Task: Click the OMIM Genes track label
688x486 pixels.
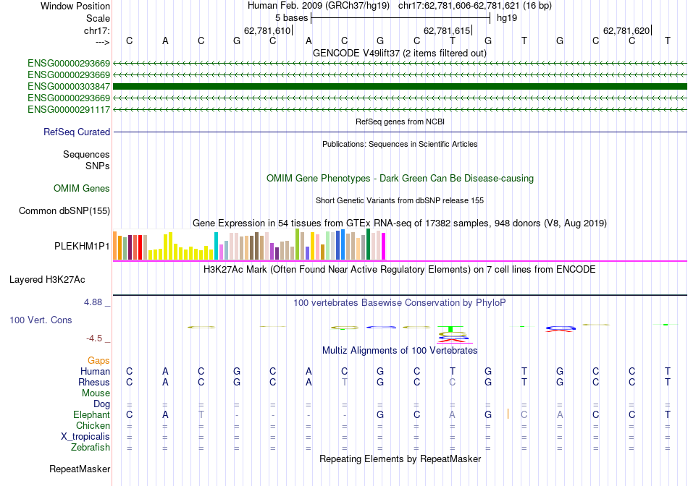Action: tap(82, 189)
